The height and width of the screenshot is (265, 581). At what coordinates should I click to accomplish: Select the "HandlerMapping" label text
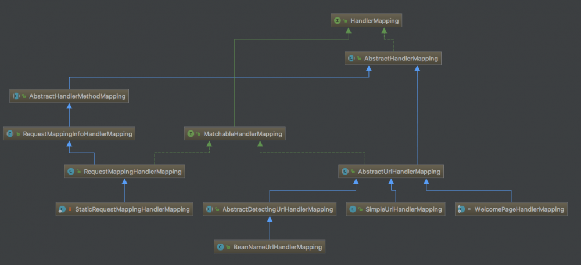374,21
